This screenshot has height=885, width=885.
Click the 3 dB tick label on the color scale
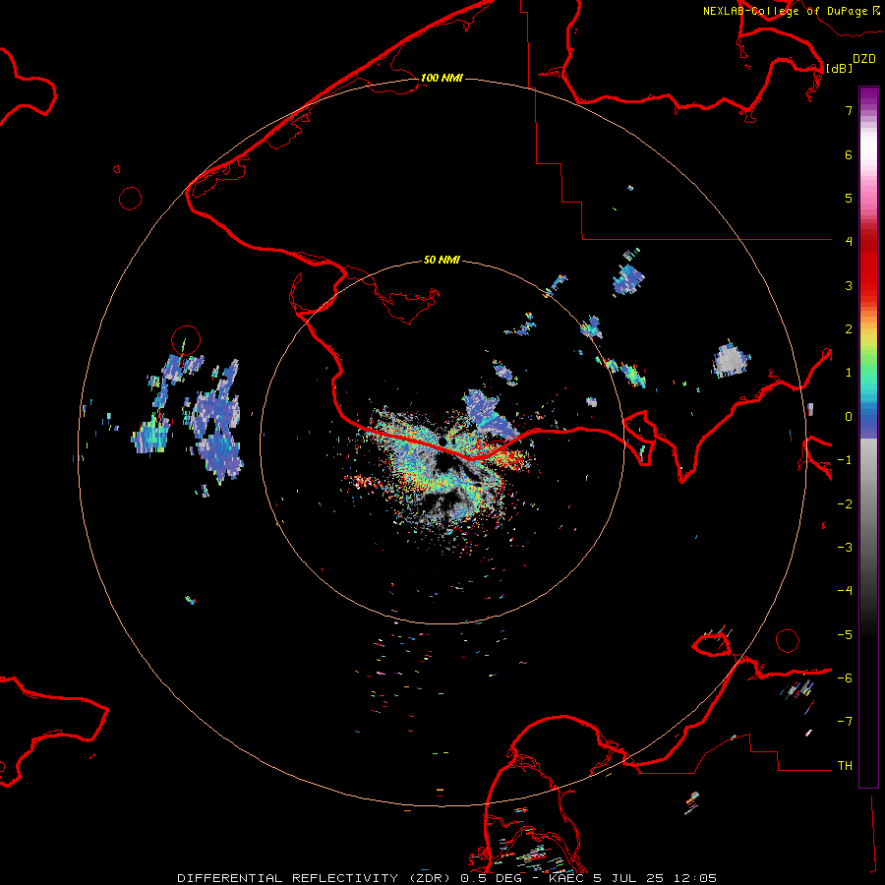(x=849, y=285)
